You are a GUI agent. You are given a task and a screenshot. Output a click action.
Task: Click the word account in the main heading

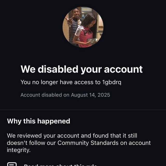[x=123, y=69]
